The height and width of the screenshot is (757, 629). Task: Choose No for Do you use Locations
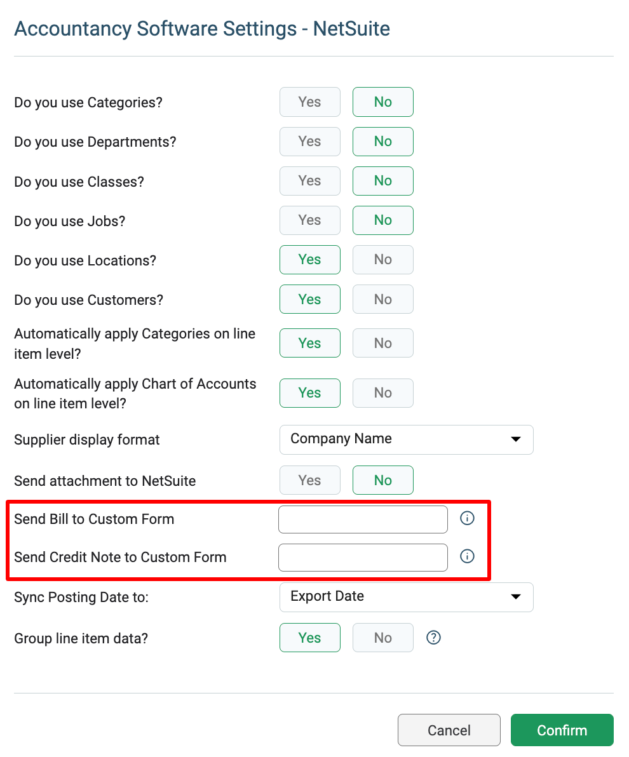[x=383, y=260]
